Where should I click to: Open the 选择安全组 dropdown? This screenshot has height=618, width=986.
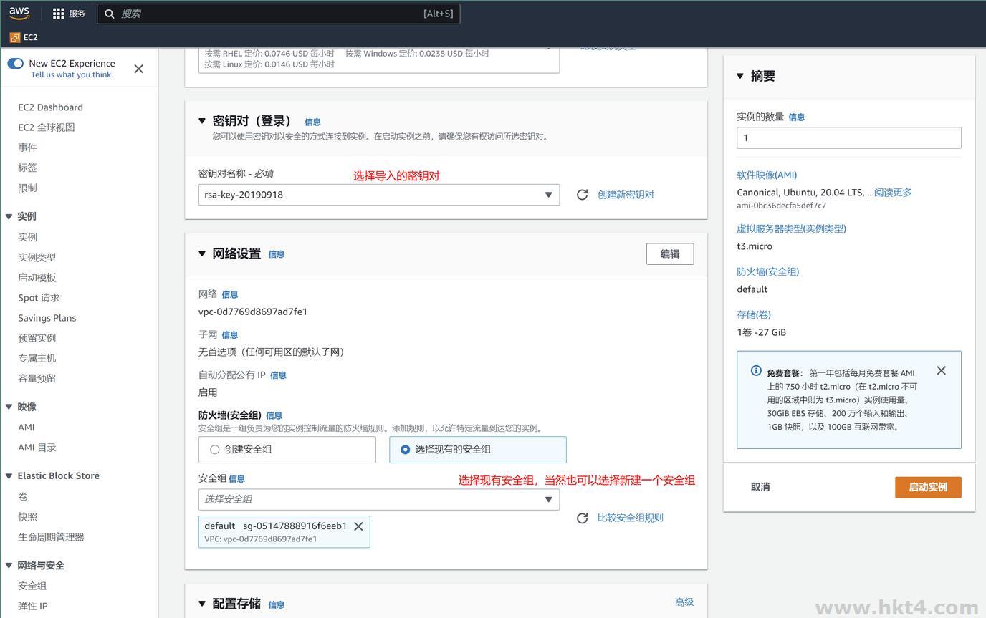[x=379, y=499]
